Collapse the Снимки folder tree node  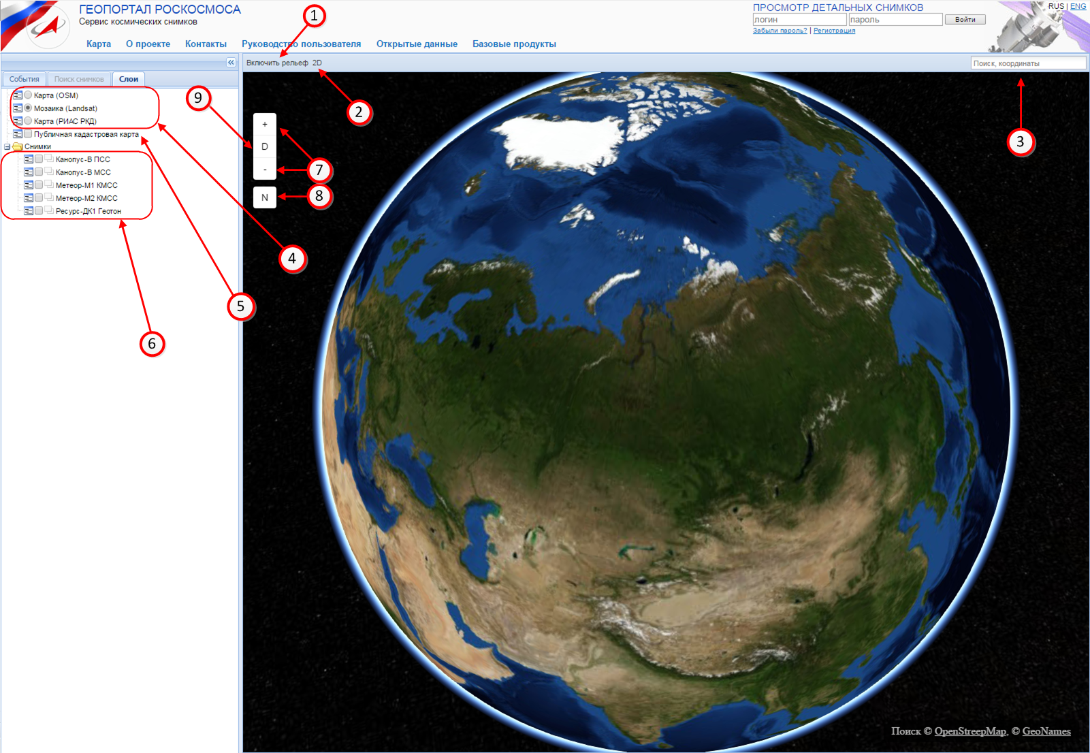[x=7, y=147]
